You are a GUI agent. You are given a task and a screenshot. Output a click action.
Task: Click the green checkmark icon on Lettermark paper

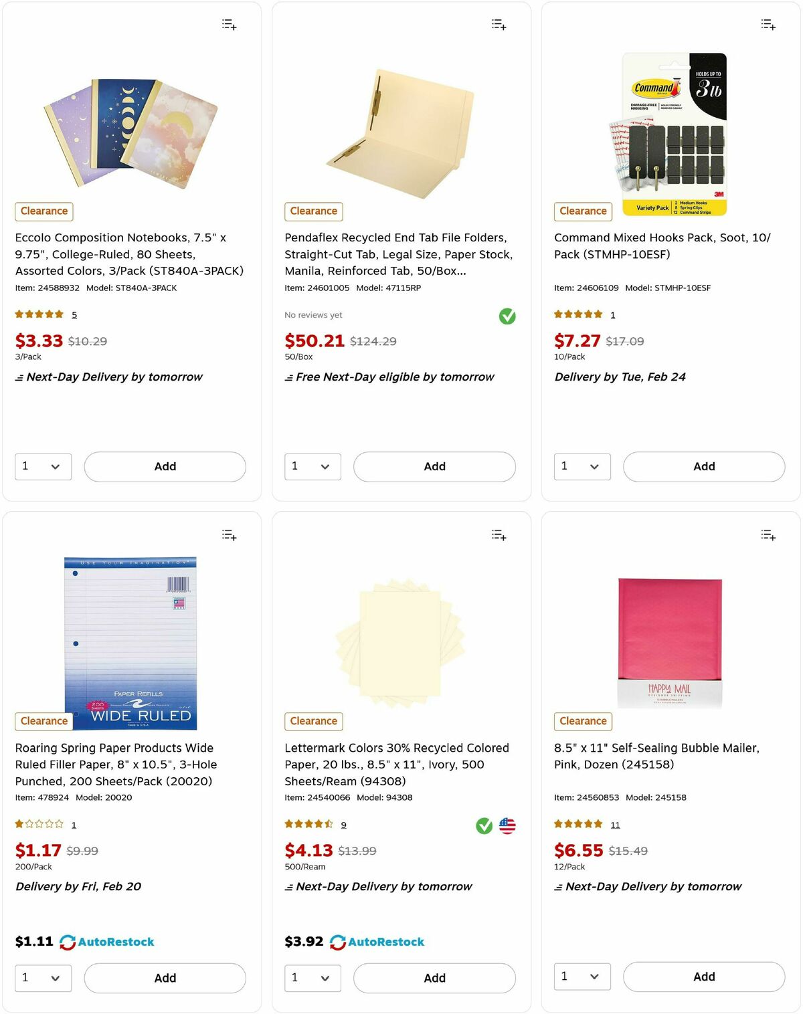484,825
